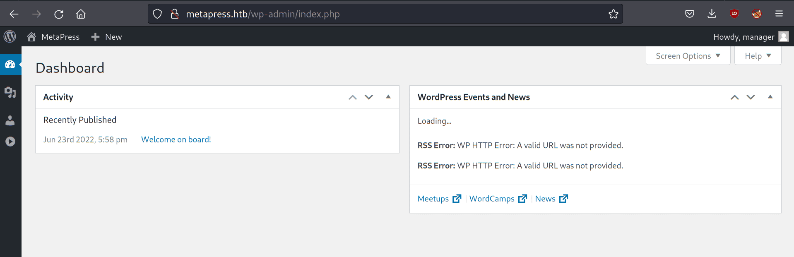Open Firefox downloads panel
Screen dimensions: 794x257
pyautogui.click(x=712, y=14)
